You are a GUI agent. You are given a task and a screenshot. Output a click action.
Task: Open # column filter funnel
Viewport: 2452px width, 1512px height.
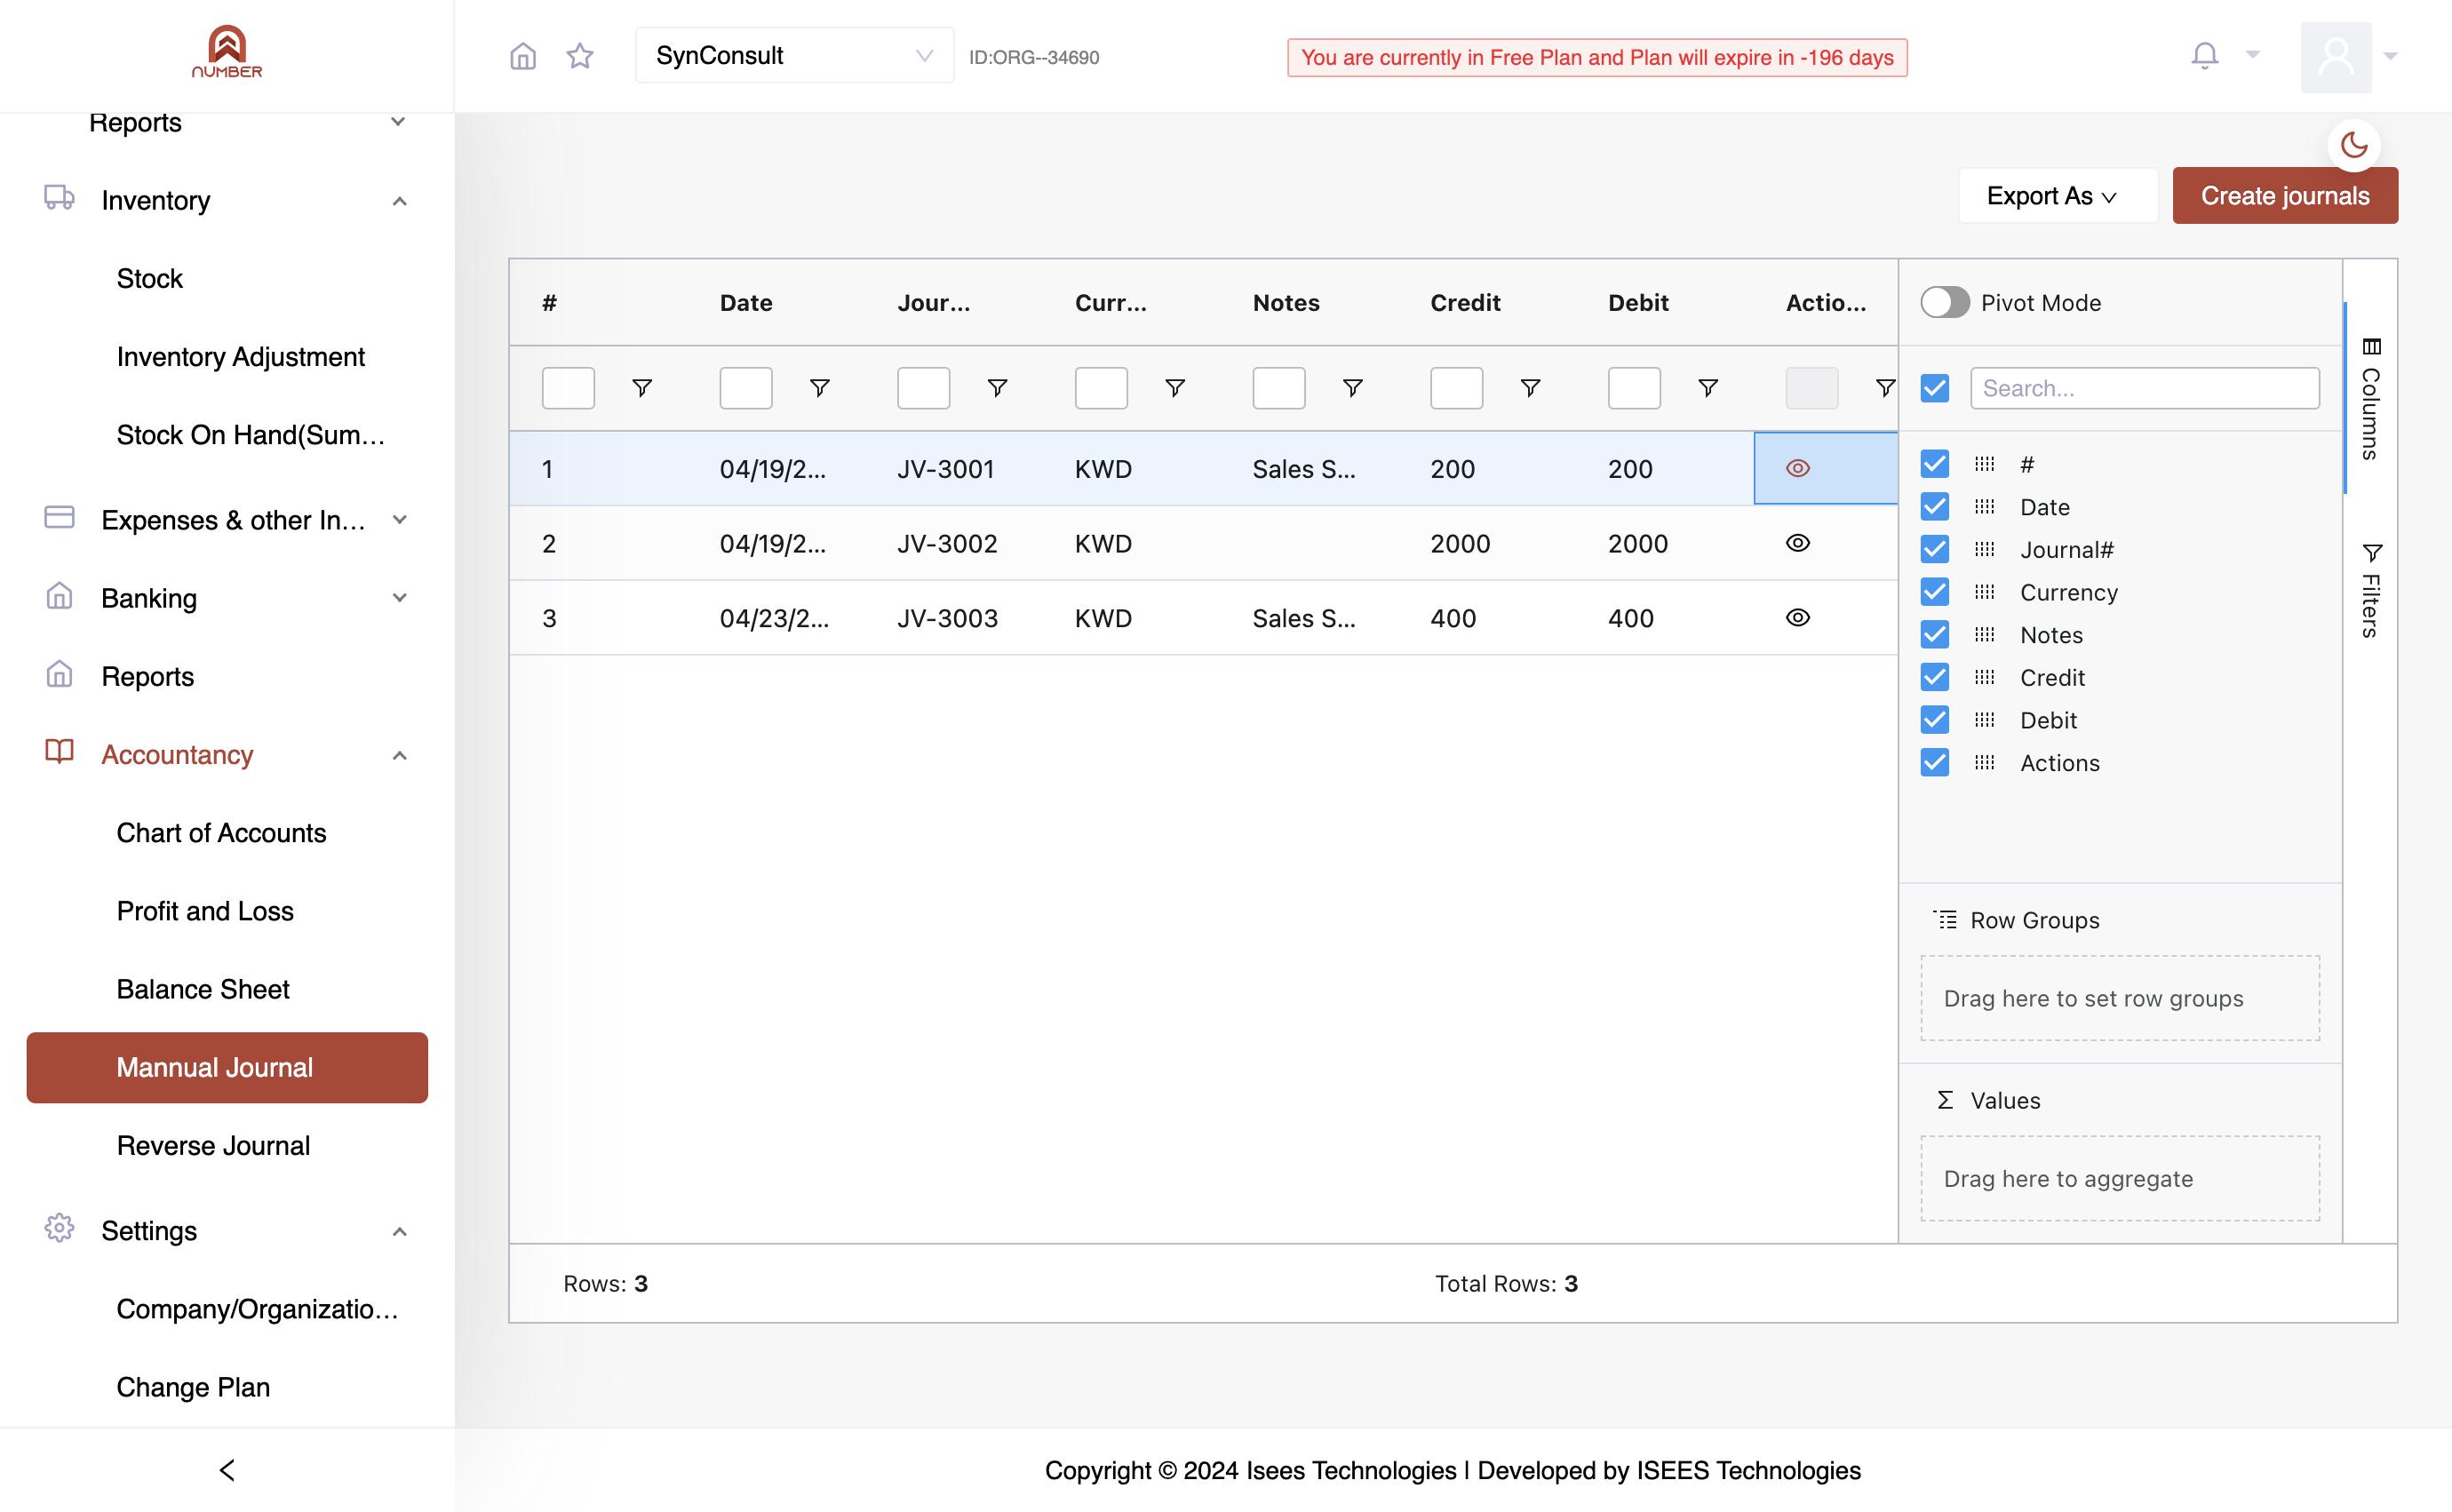click(642, 388)
